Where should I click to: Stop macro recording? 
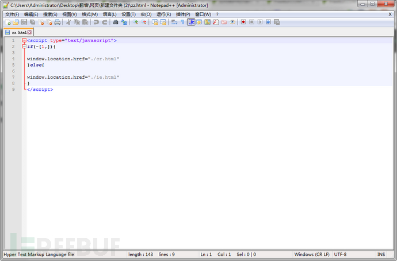pyautogui.click(x=251, y=22)
